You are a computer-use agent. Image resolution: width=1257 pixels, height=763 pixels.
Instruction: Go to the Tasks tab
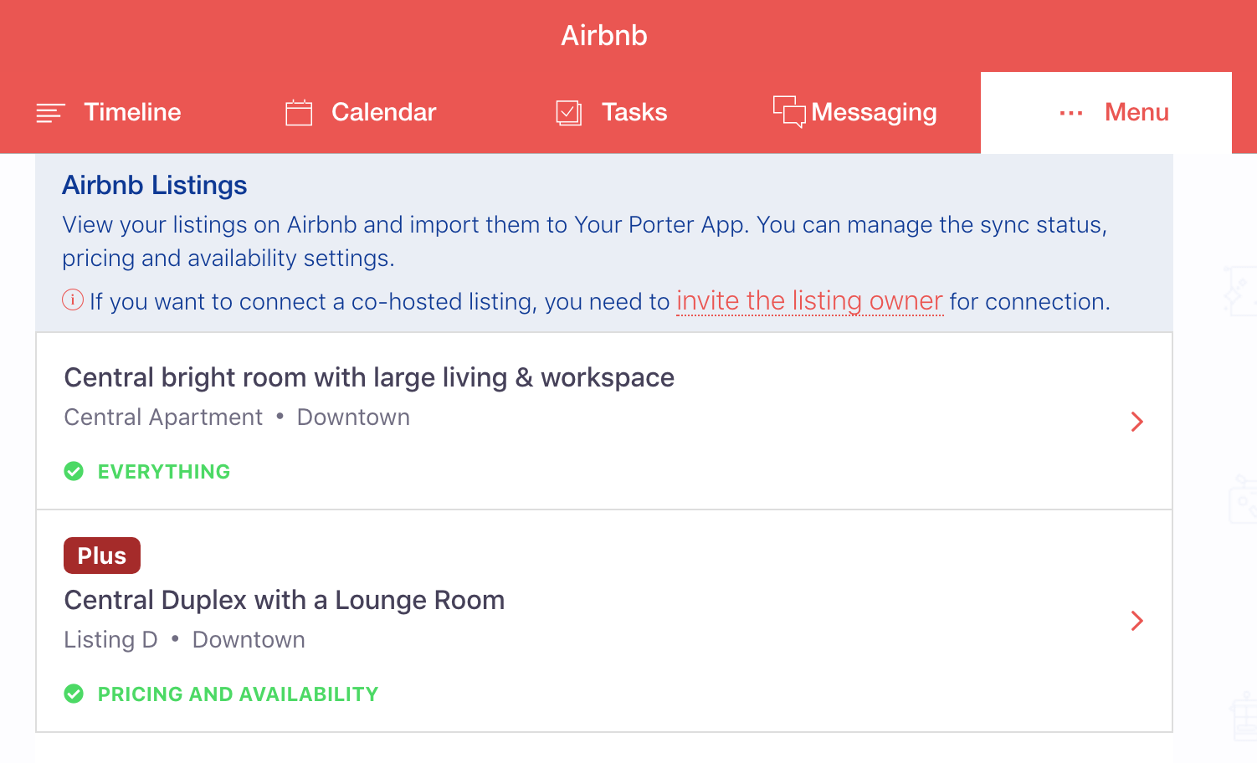coord(612,112)
